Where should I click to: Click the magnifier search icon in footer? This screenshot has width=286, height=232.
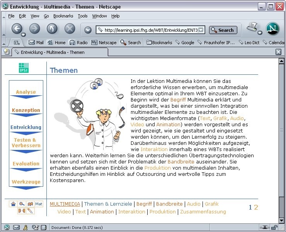point(22,204)
